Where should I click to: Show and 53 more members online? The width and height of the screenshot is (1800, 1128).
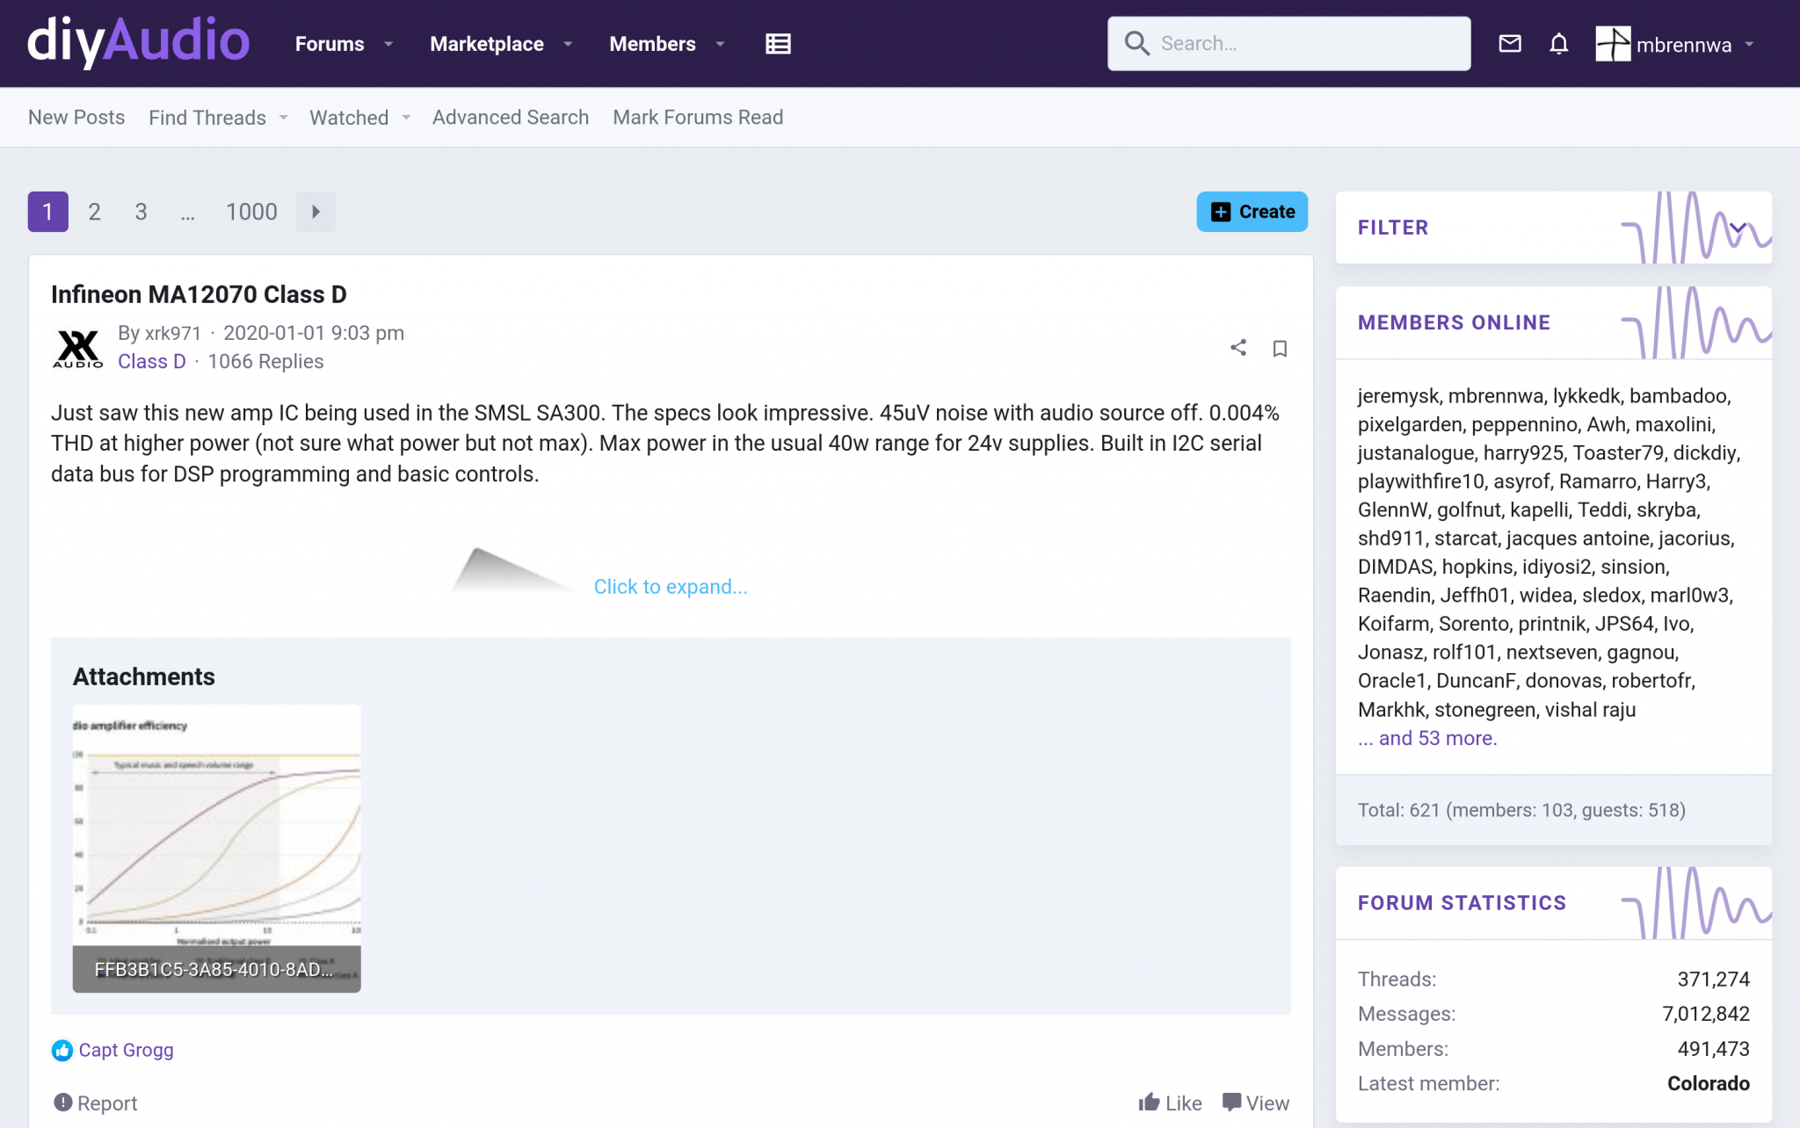1427,738
